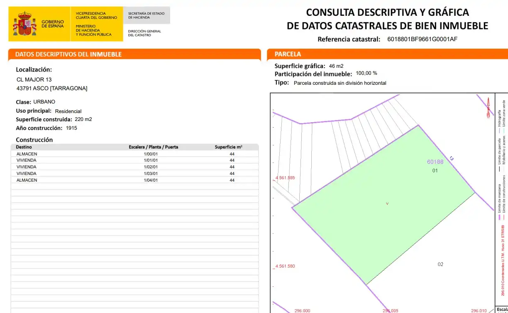Click 'SECRETARÍA DE ESTADO DE HACIENDA' text
508x313 pixels.
point(146,15)
